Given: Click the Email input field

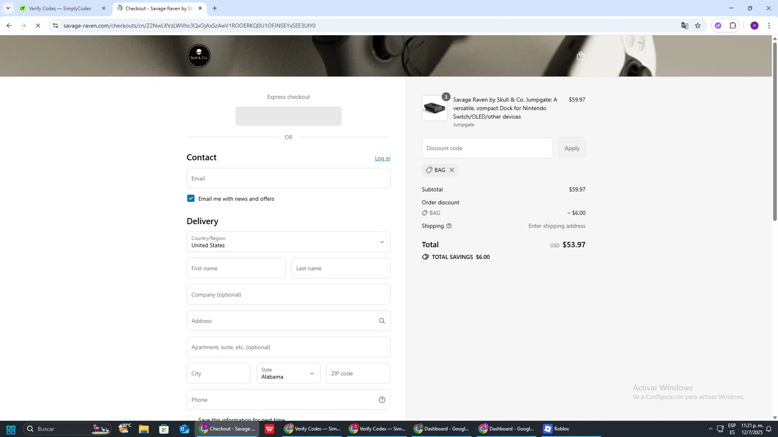Looking at the screenshot, I should (288, 179).
